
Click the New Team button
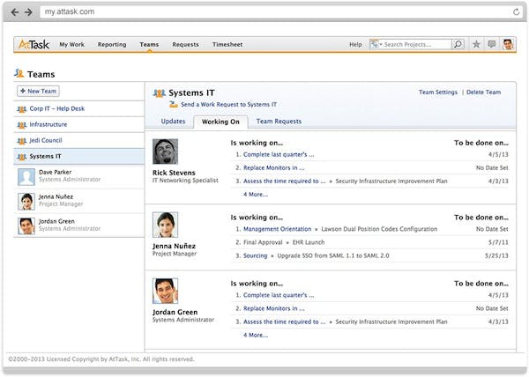pos(38,91)
